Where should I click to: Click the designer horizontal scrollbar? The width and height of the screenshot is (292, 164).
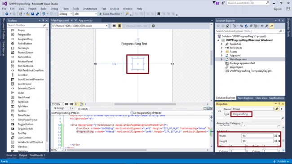(x=145, y=104)
